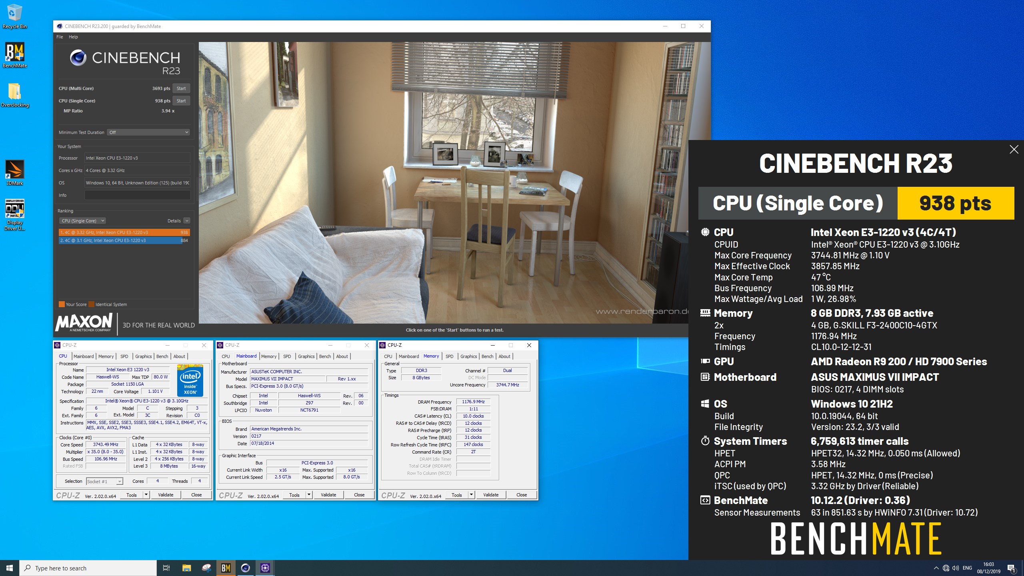Click the MAXON logo
The image size is (1024, 576).
[84, 322]
